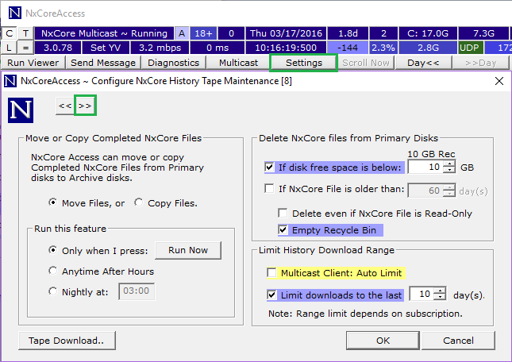Click the disk free space GB field
The image size is (512, 362).
pos(426,168)
